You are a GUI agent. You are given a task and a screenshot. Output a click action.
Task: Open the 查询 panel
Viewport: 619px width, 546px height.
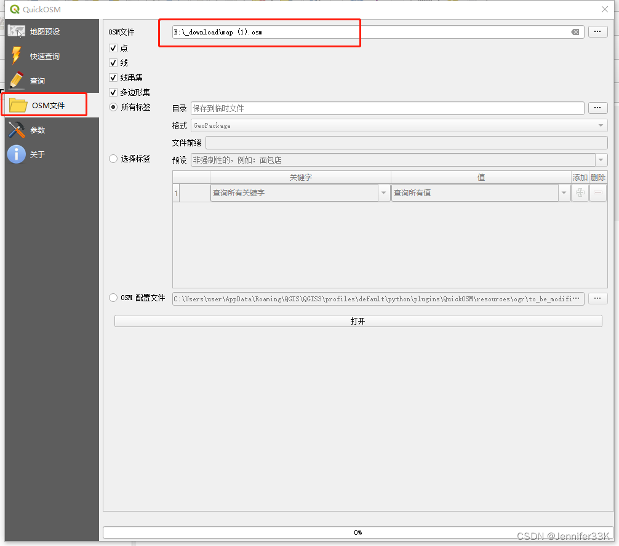coord(37,81)
